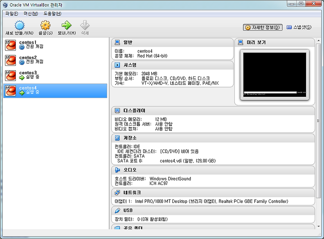Click the 'Red Hat (64-bit)' OS value
The image size is (324, 239).
[x=152, y=56]
